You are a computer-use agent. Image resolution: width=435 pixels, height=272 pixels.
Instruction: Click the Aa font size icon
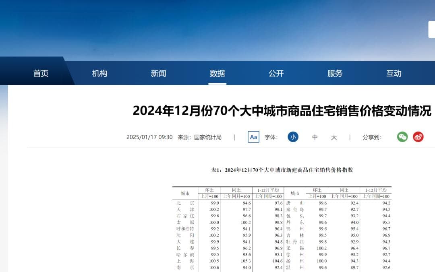tap(253, 137)
